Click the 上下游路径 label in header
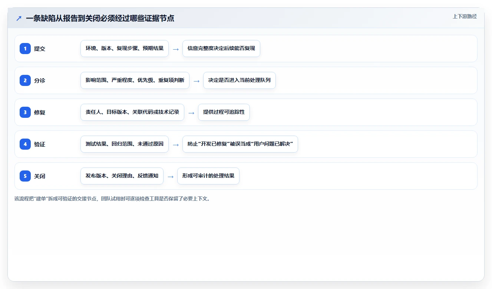Viewport: 492px width, 289px height. pyautogui.click(x=465, y=16)
